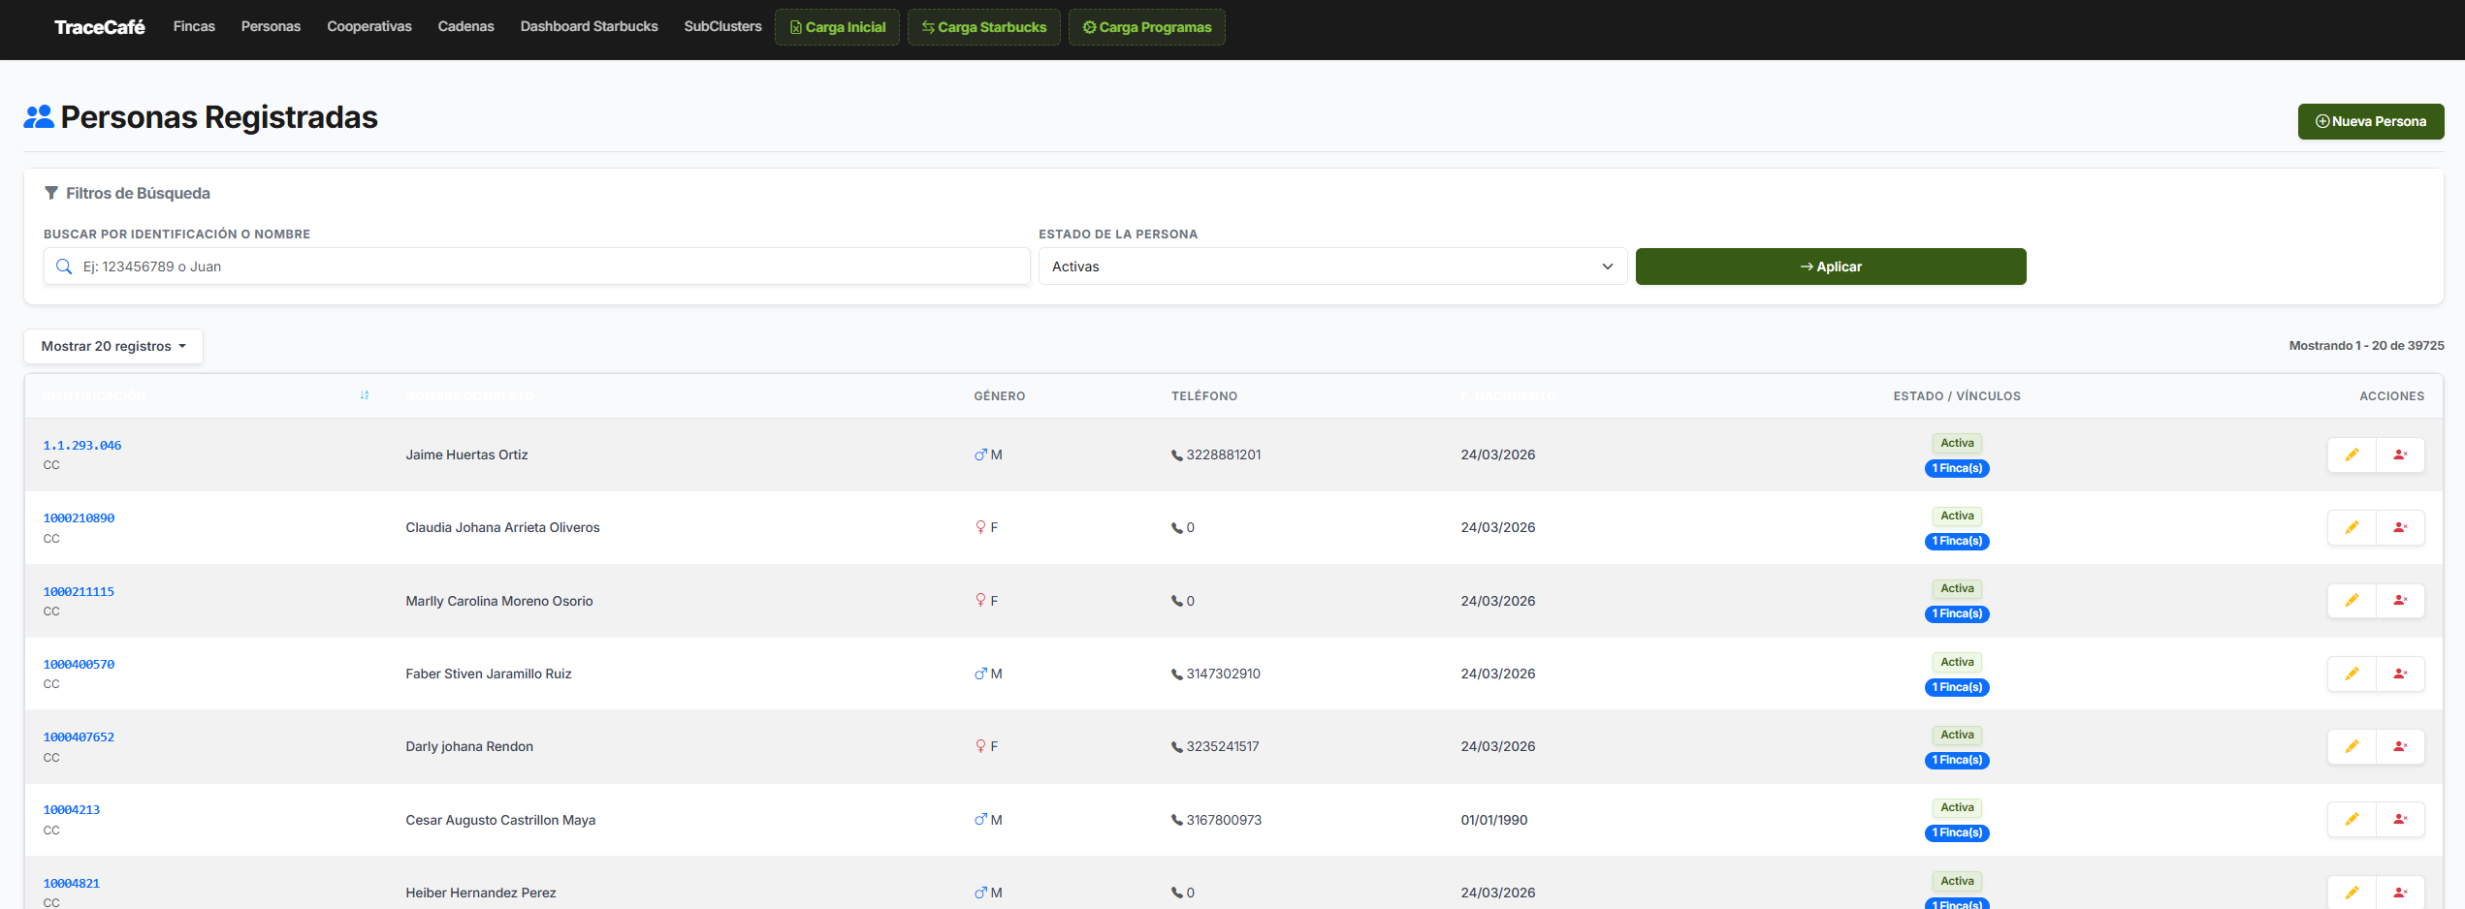Screen dimensions: 2465x909
Task: Click TraceCafé brand logo
Action: tap(99, 27)
